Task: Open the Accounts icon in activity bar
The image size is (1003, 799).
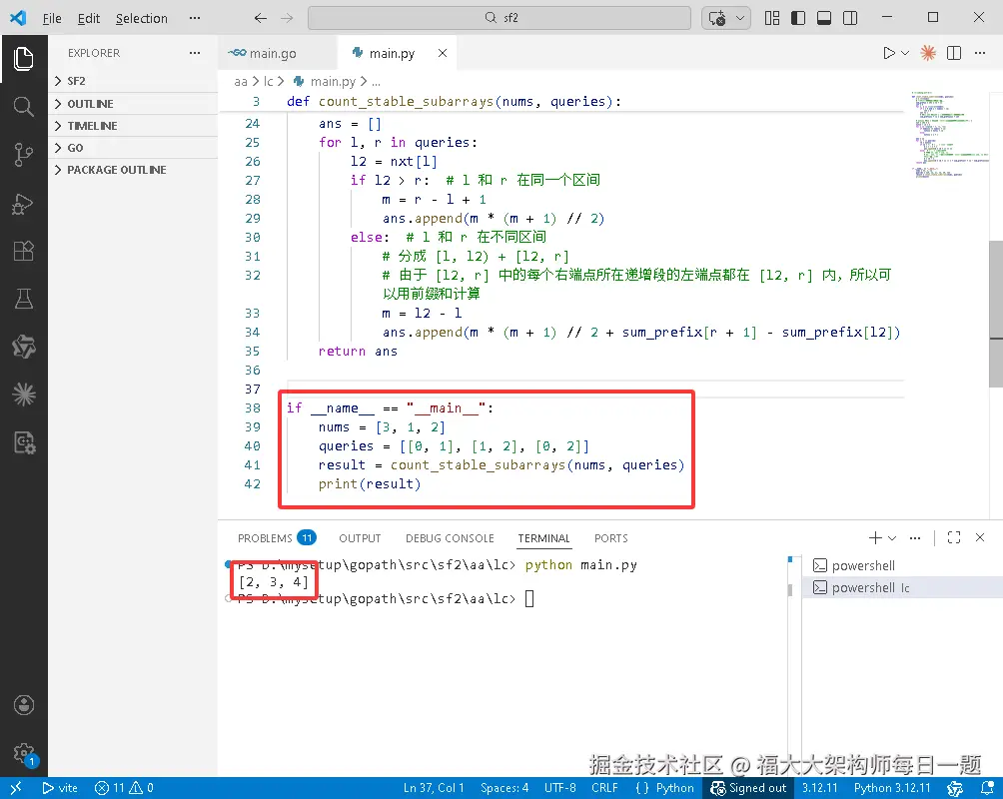Action: click(24, 705)
